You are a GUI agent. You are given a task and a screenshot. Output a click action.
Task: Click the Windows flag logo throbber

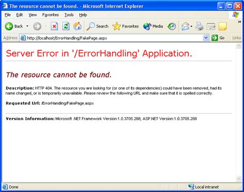[236, 15]
